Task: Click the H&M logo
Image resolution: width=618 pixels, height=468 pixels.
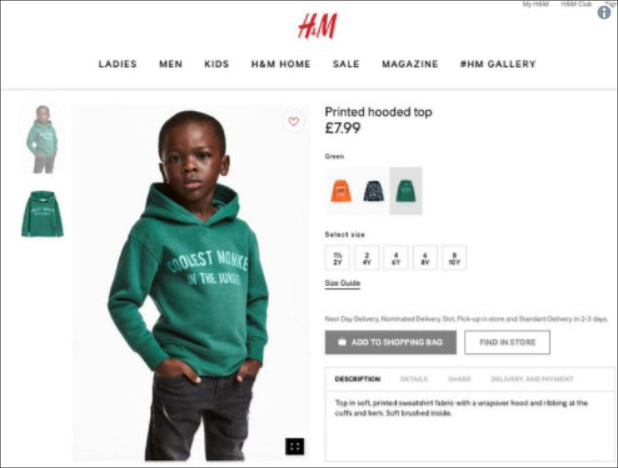Action: coord(317,26)
